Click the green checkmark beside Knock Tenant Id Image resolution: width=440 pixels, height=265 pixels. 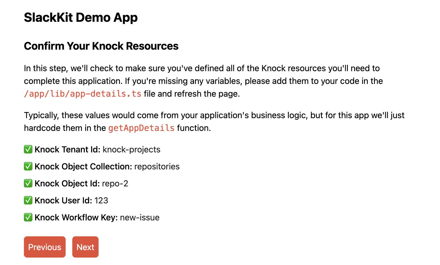coord(28,149)
